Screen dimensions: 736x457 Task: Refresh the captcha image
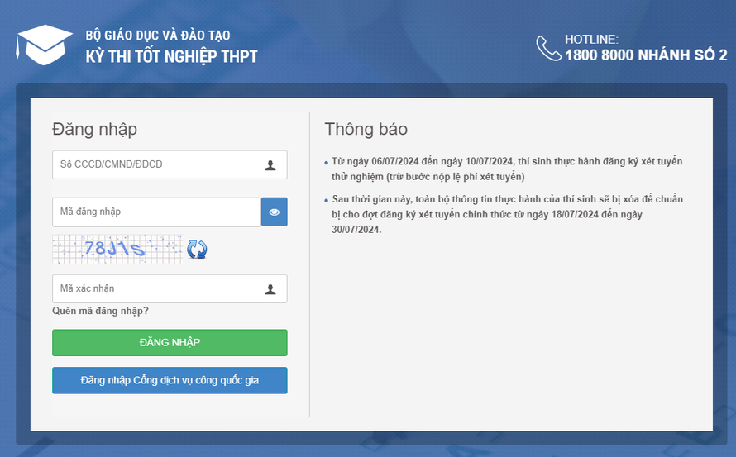197,249
